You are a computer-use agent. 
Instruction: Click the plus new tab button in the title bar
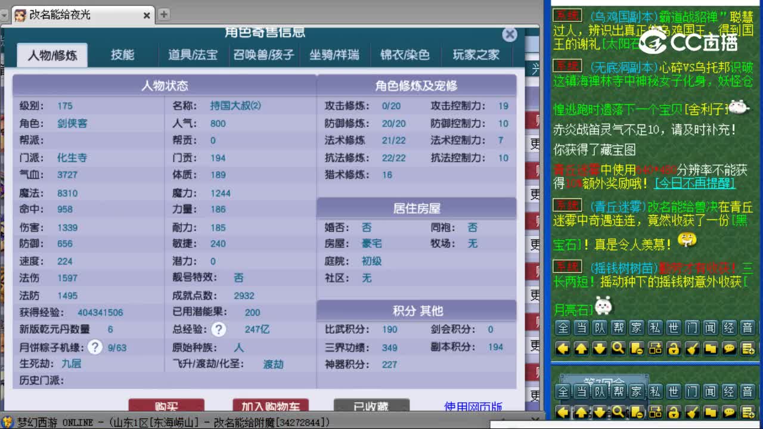(163, 14)
